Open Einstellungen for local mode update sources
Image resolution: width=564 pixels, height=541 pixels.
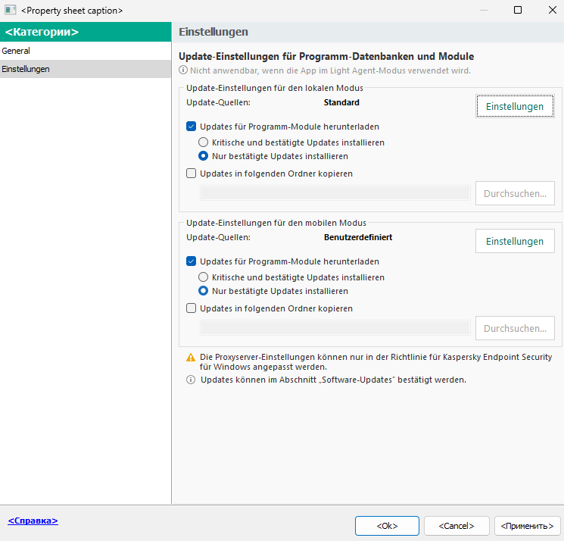515,107
